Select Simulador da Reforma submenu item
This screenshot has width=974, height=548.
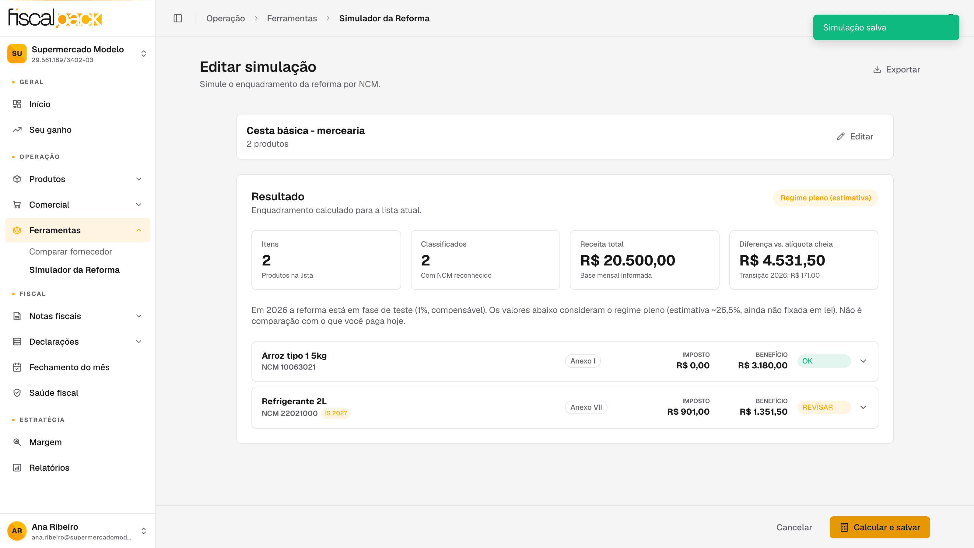tap(75, 270)
